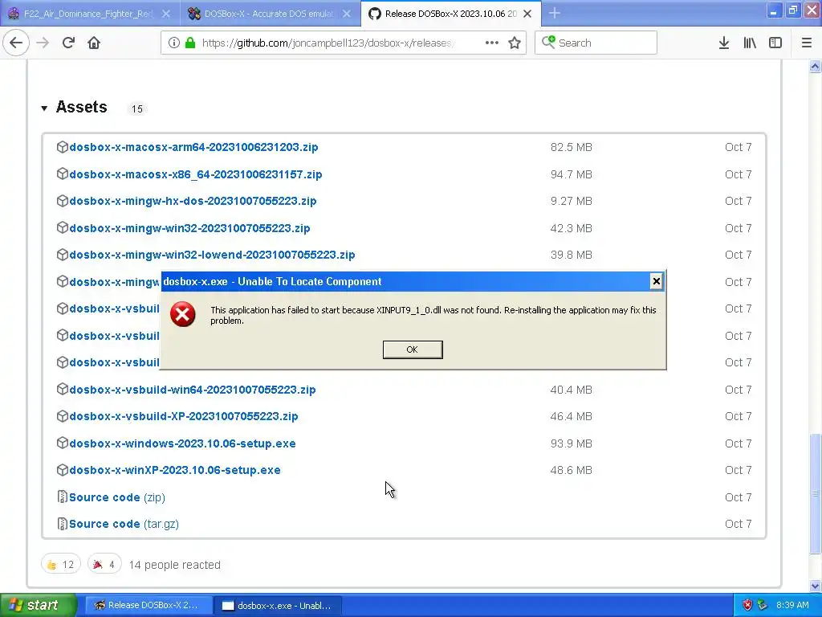This screenshot has width=822, height=617.
Task: Click the 8:39 AM taskbar clock
Action: [x=792, y=606]
